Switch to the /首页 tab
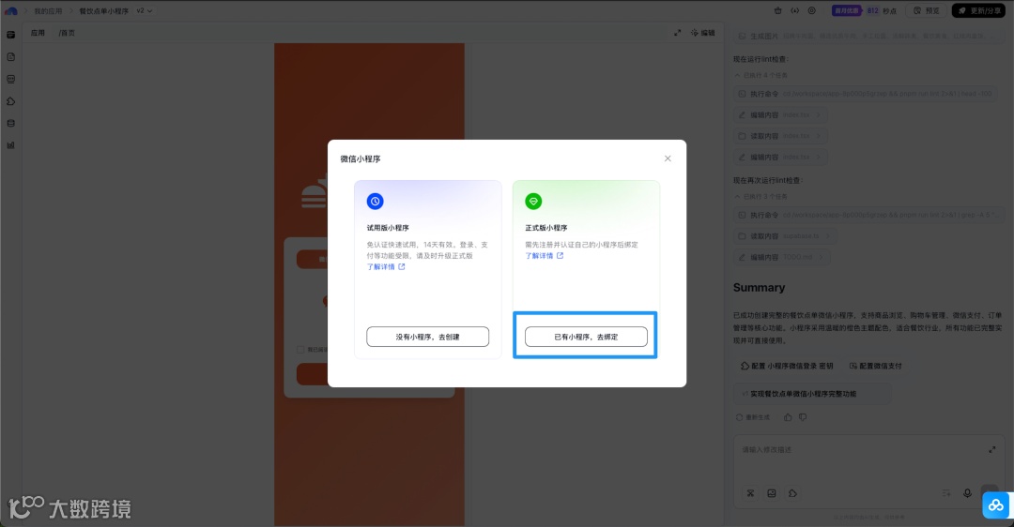The image size is (1014, 527). 67,32
